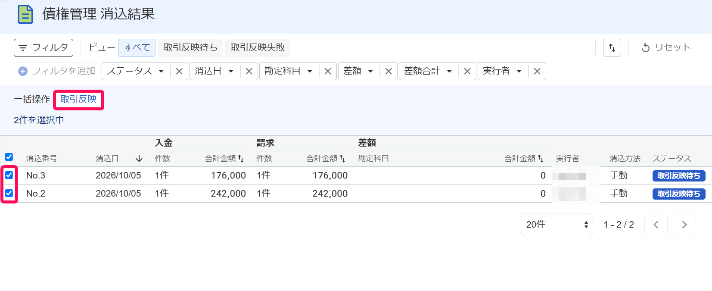Open the 20件 page size dropdown
Screen dimensions: 712x291
pos(557,225)
